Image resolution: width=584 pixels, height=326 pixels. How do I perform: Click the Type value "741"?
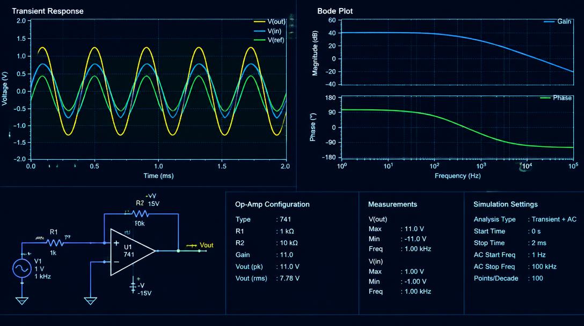(286, 219)
